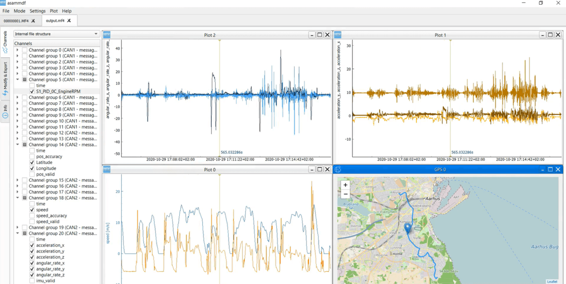Uncheck the Longitude channel checkbox

point(32,168)
